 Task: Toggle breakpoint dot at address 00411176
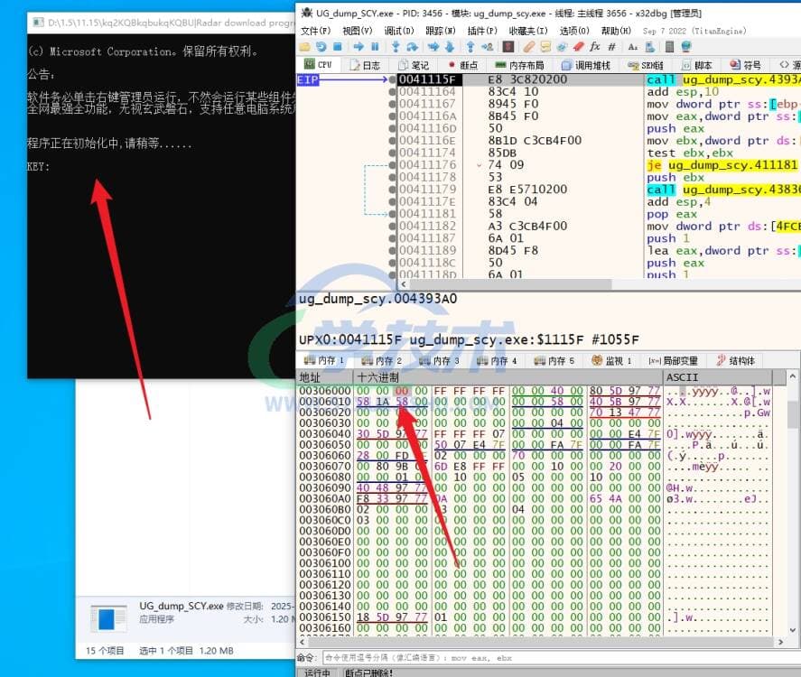tap(392, 165)
